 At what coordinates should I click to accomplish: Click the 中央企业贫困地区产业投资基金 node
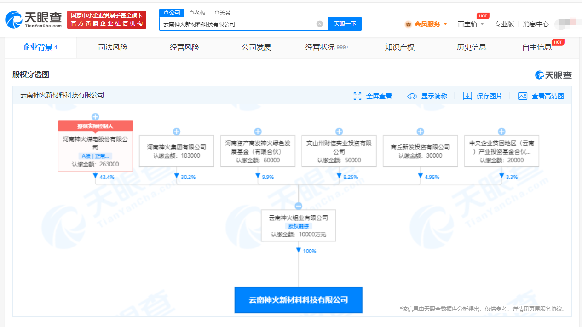pyautogui.click(x=501, y=151)
